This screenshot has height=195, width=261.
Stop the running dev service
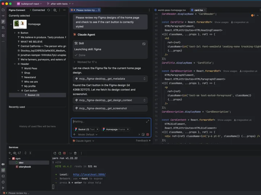pos(65,153)
